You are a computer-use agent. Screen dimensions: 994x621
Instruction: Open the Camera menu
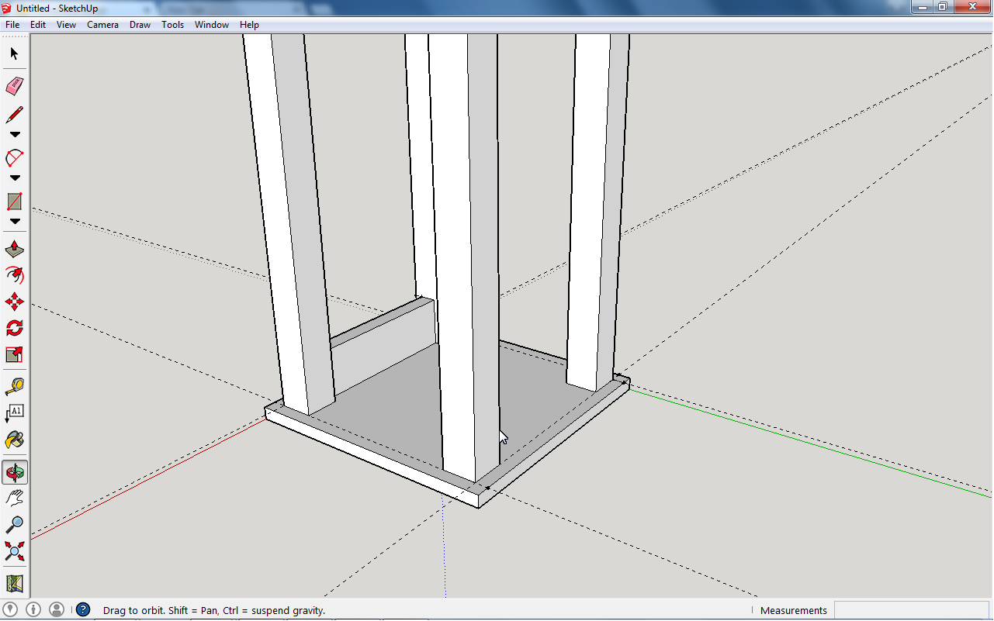coord(102,24)
